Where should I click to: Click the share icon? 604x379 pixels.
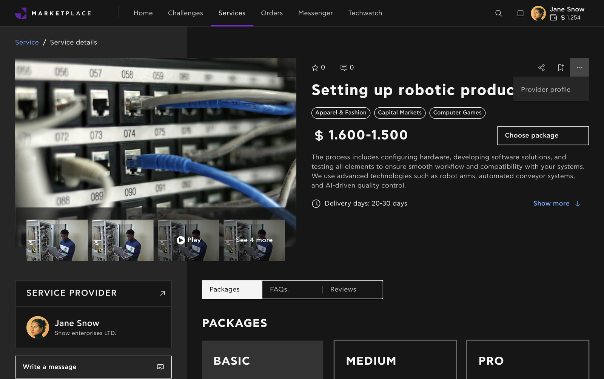pos(541,68)
